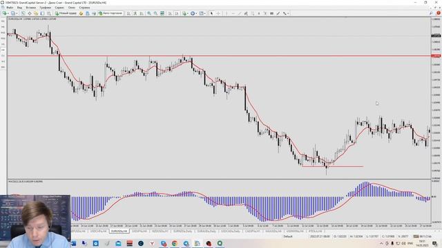Image resolution: width=442 pixels, height=248 pixels.
Task: Zoom in the chart
Action: coord(149,13)
